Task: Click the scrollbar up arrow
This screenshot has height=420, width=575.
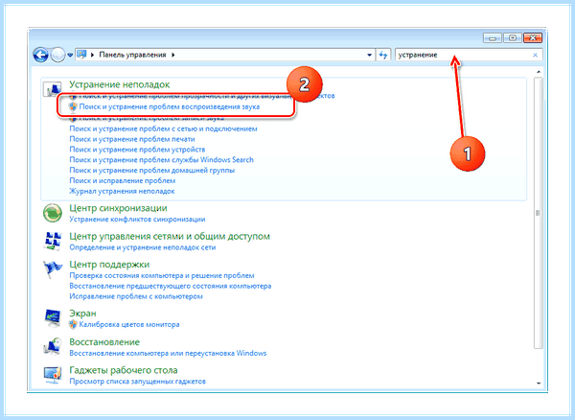Action: [x=539, y=72]
